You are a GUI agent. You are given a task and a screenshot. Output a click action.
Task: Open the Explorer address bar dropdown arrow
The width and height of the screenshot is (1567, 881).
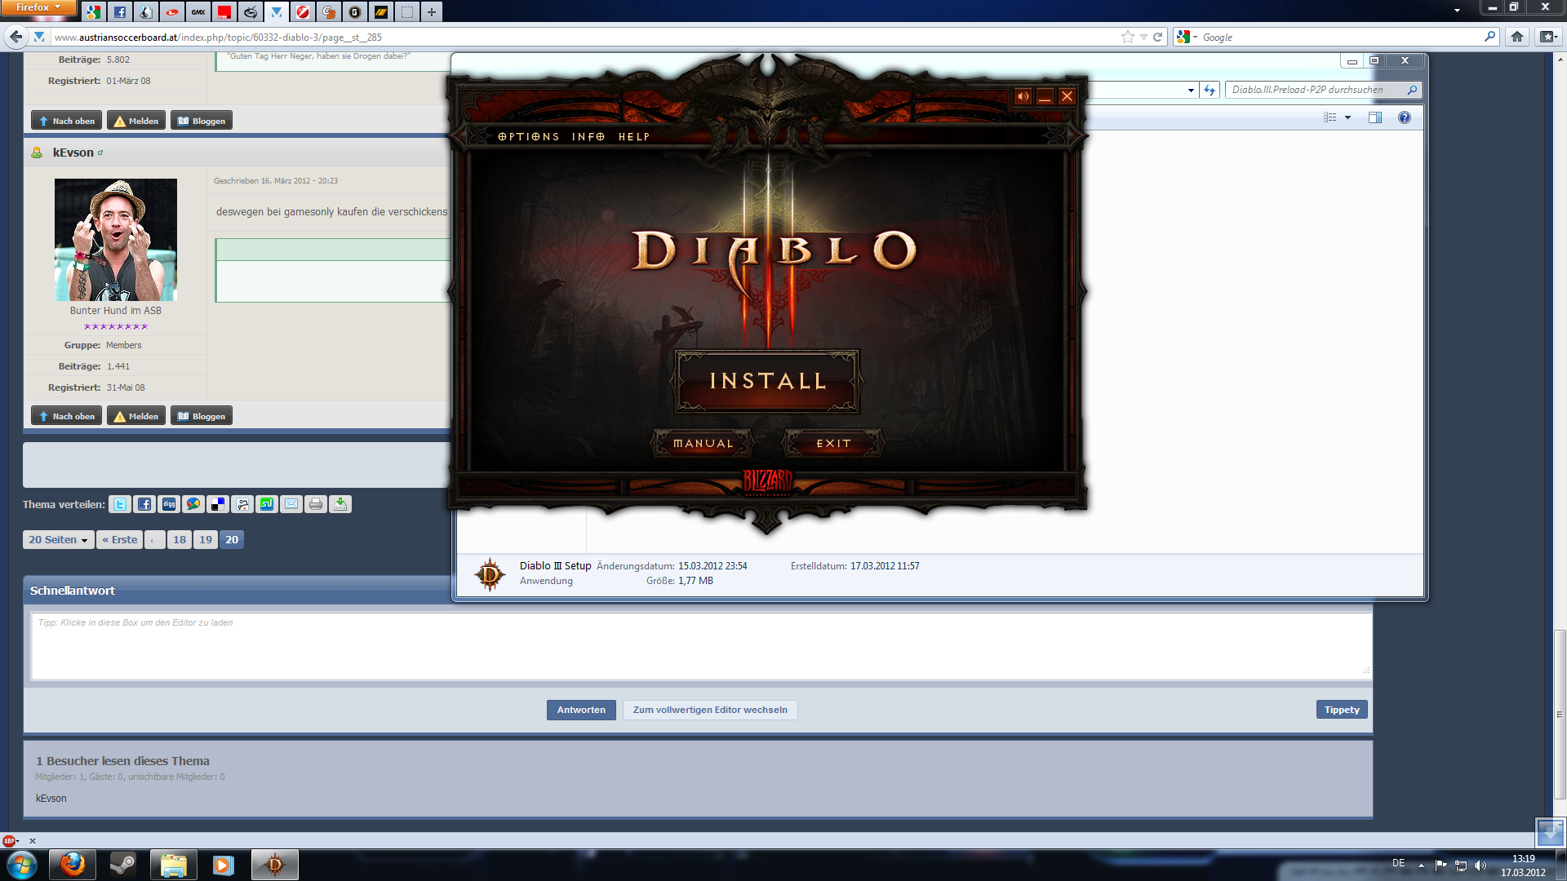[1191, 90]
